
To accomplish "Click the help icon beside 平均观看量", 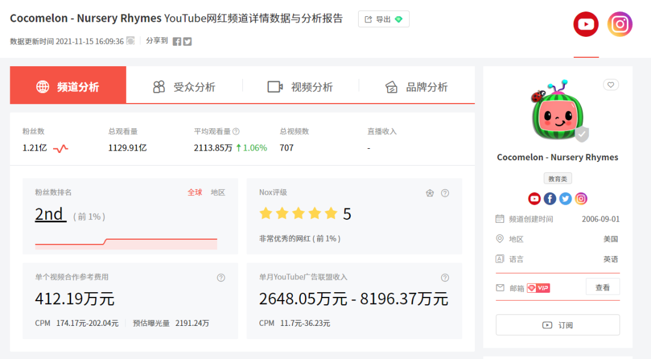I will (x=236, y=130).
